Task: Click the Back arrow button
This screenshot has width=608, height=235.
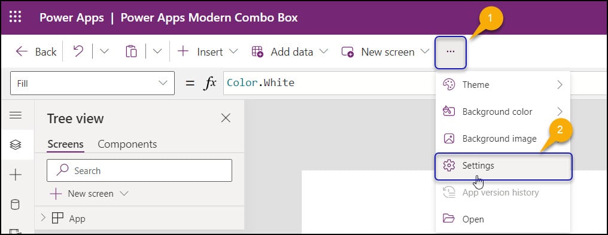Action: tap(36, 51)
